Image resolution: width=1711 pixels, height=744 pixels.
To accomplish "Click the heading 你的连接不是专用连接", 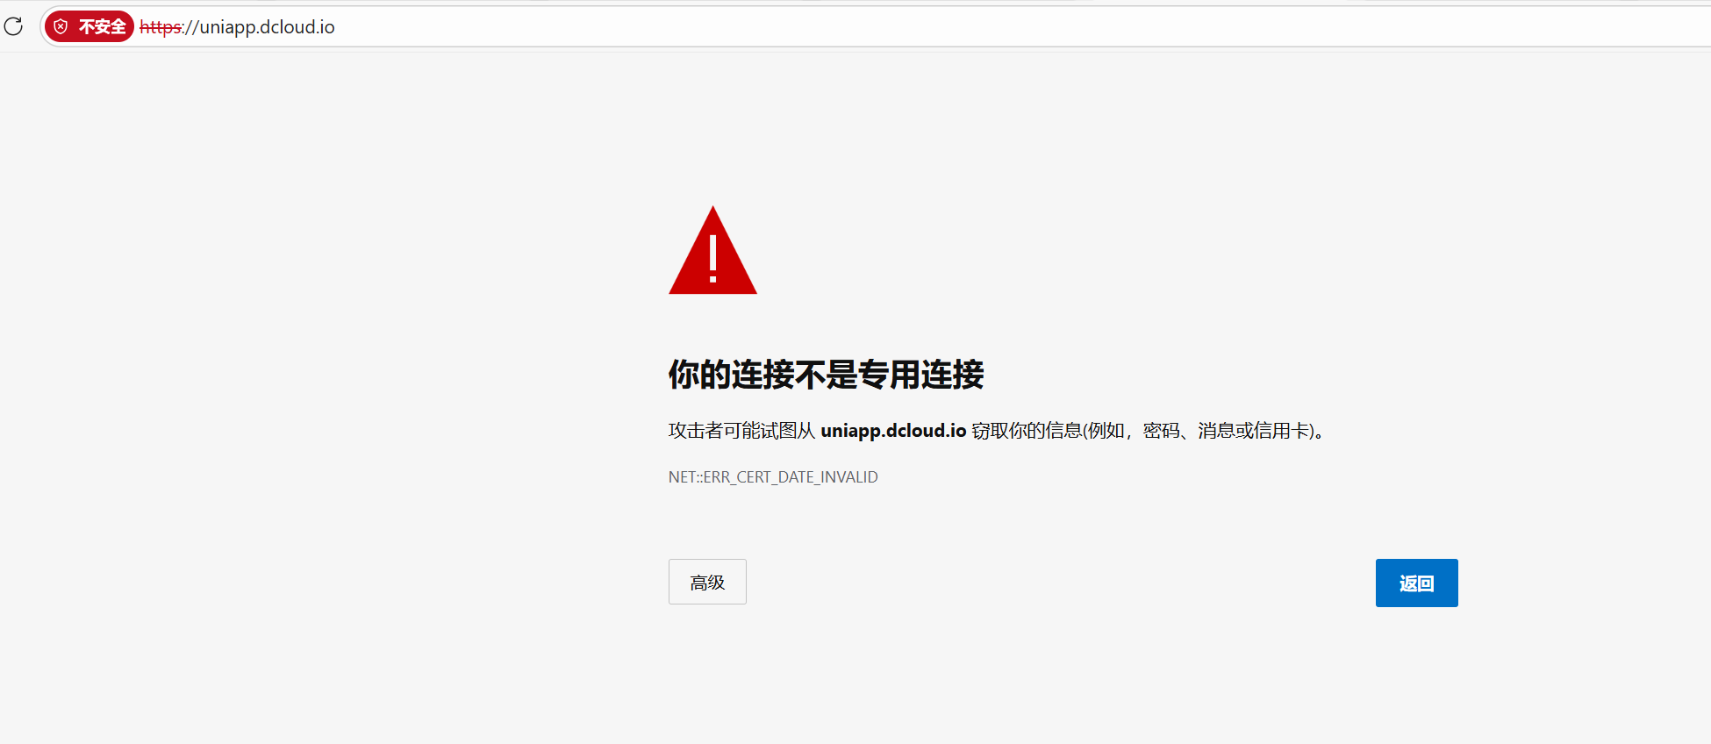I will (x=826, y=375).
